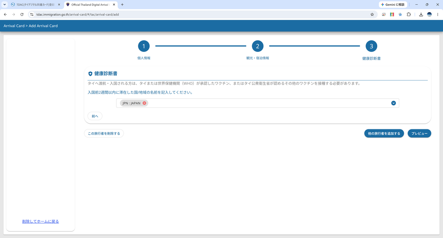Click the 観光・宿泊情報 step label
Image resolution: width=443 pixels, height=238 pixels.
click(x=257, y=58)
